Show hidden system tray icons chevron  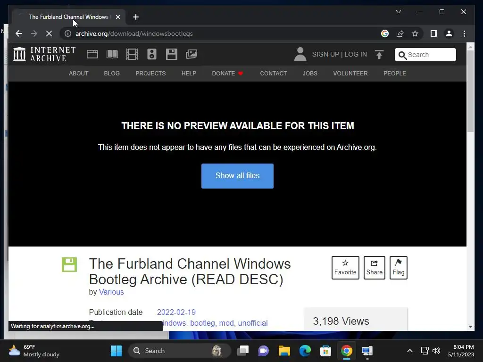coord(410,351)
